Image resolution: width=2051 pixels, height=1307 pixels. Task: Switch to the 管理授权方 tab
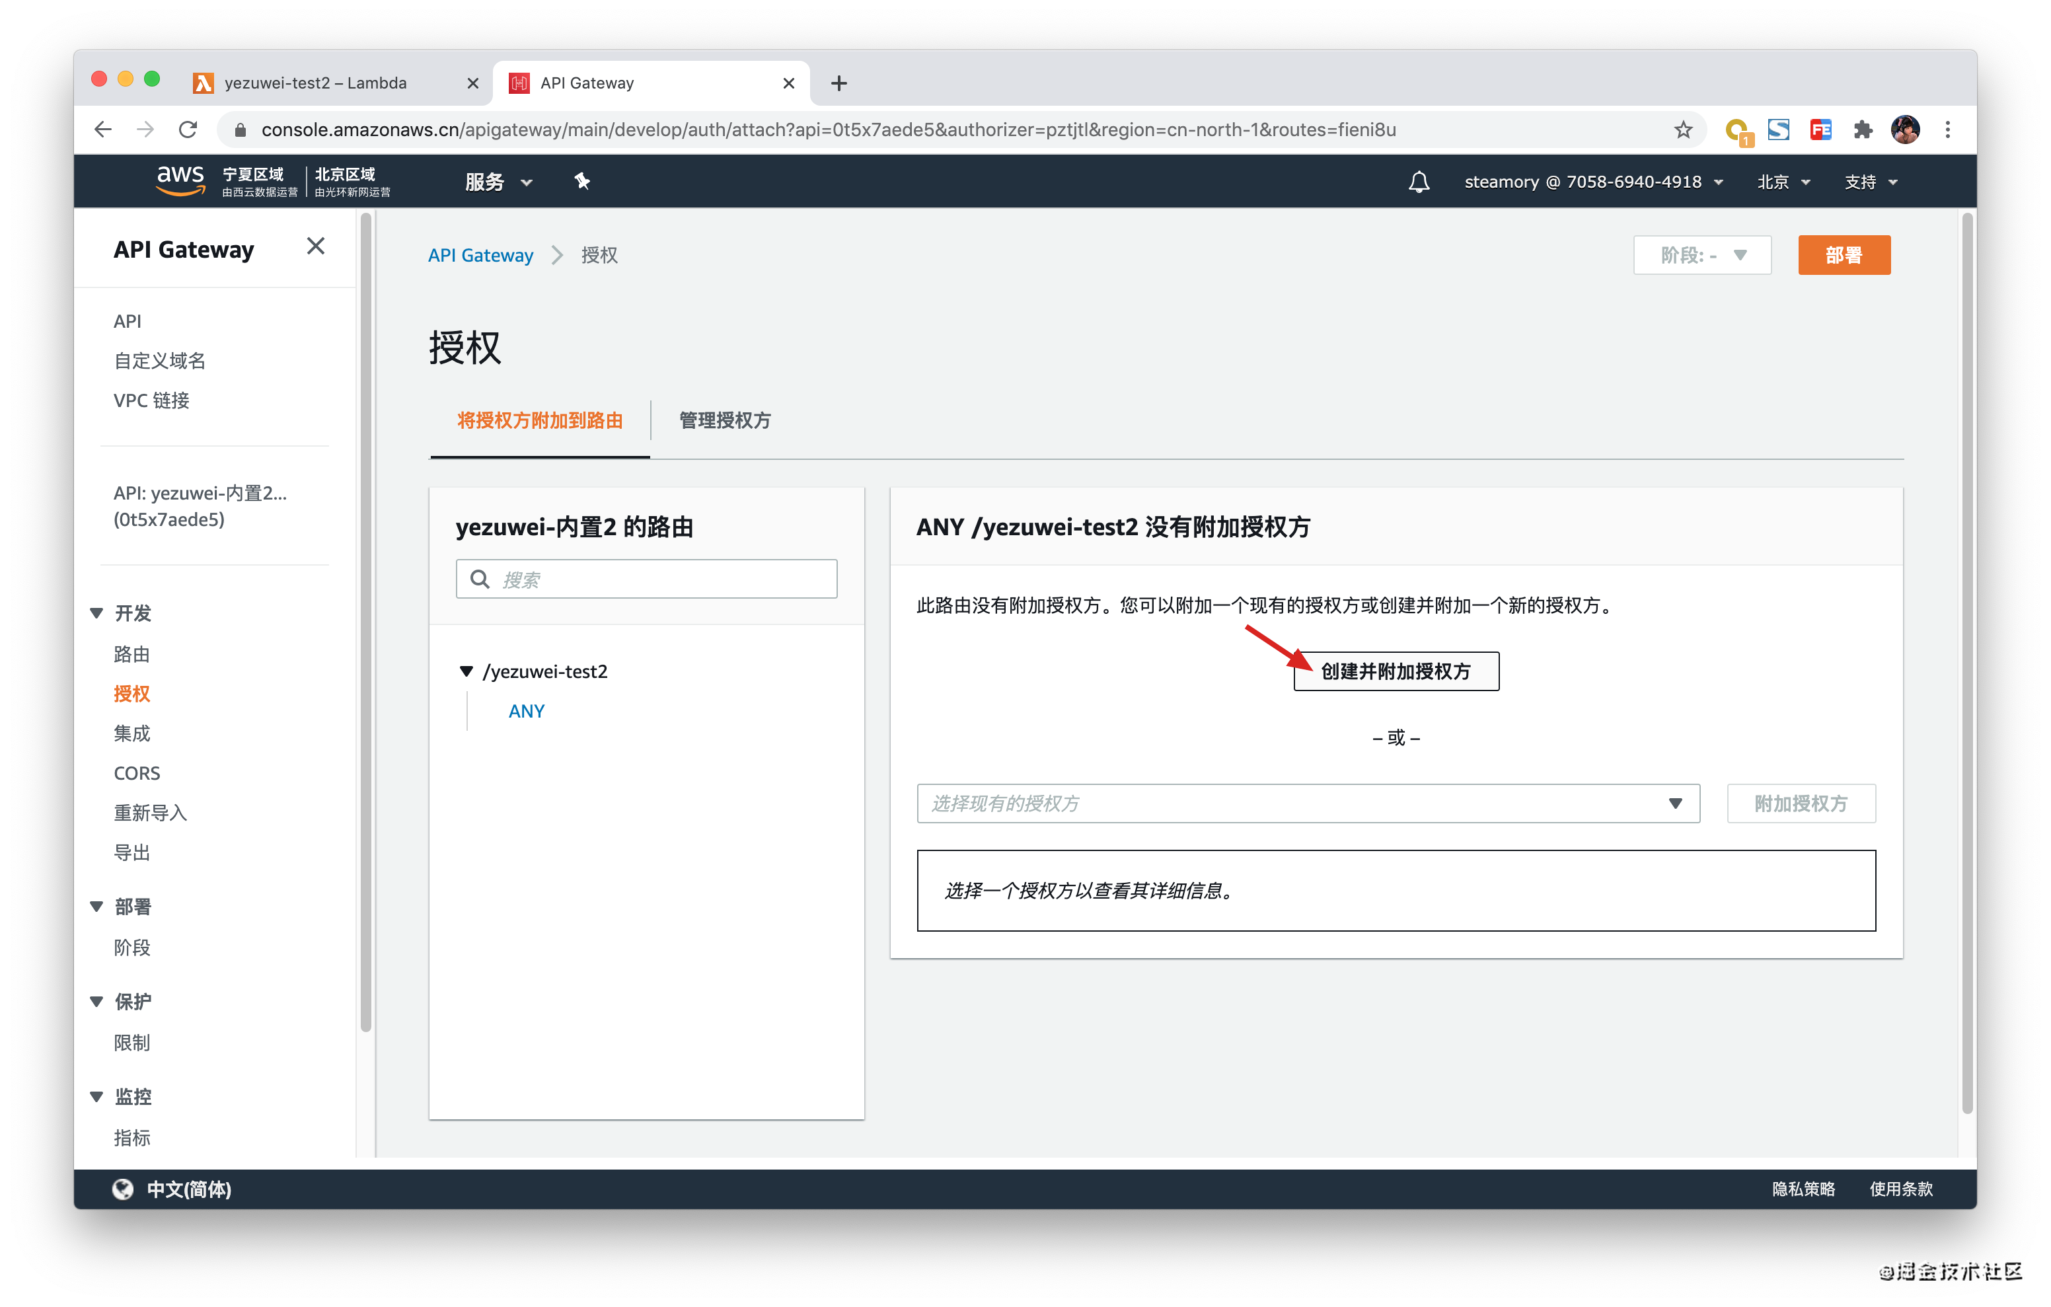[x=724, y=420]
